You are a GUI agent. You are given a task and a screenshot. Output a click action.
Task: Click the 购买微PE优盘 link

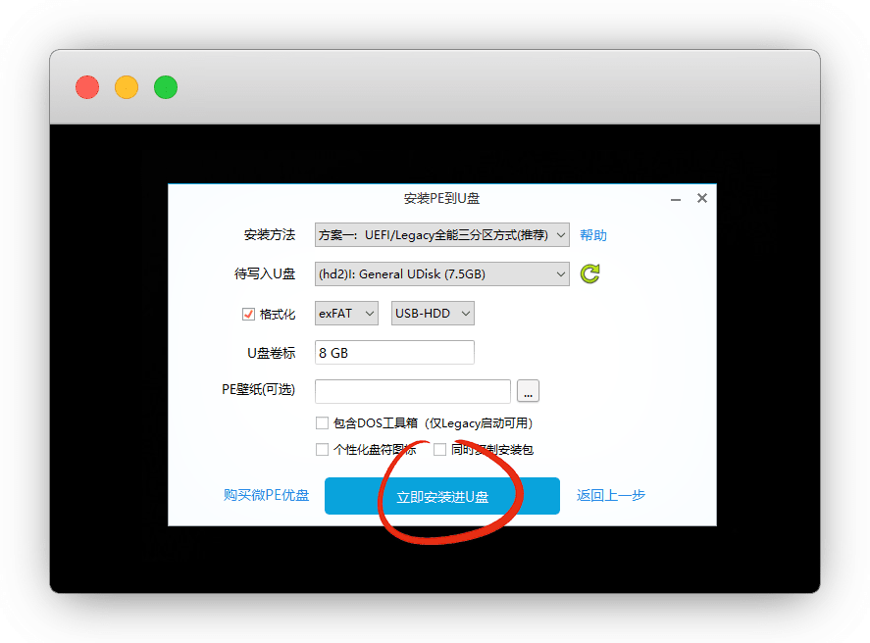pos(266,495)
